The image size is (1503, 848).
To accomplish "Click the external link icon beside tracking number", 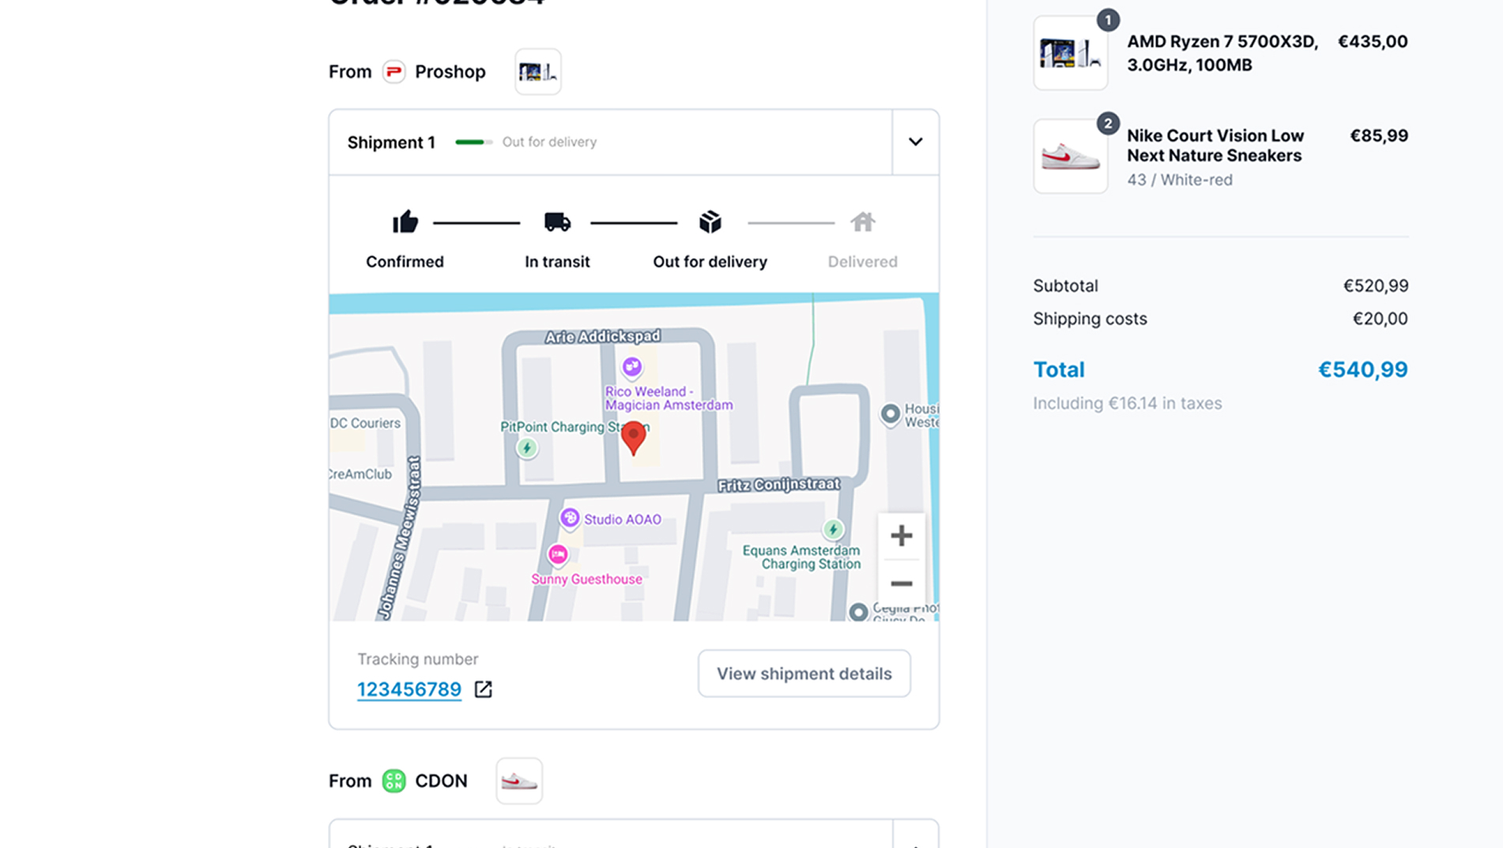I will coord(483,689).
